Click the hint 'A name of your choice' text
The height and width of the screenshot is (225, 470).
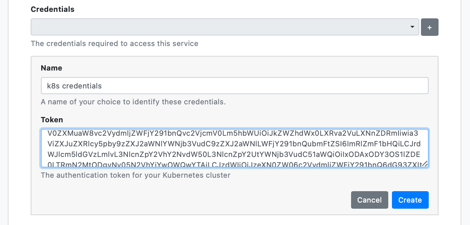(x=133, y=101)
